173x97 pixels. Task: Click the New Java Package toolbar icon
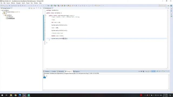pos(62,5)
